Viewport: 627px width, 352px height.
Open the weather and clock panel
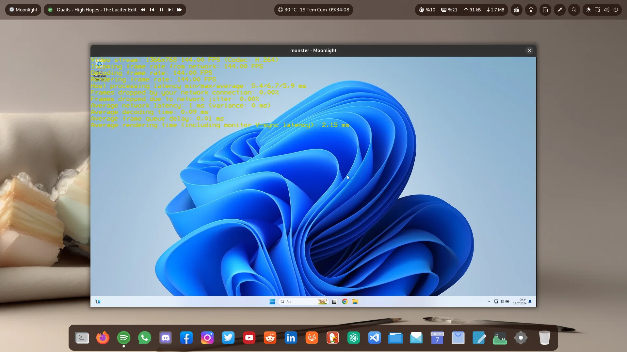[x=313, y=10]
